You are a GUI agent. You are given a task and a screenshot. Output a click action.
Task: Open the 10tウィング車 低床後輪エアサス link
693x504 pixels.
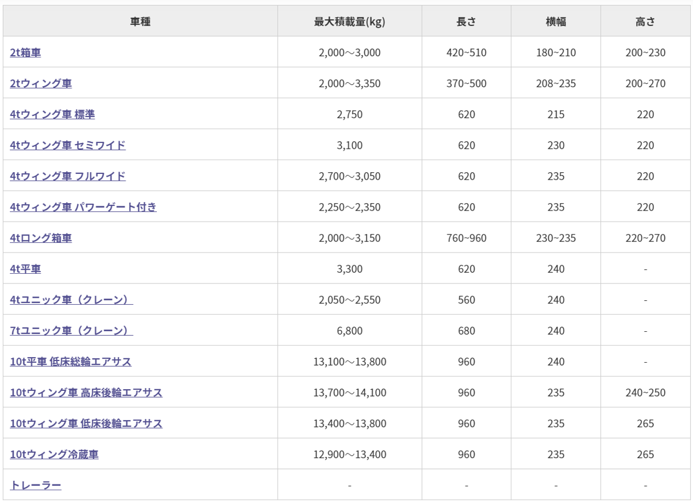(x=86, y=424)
